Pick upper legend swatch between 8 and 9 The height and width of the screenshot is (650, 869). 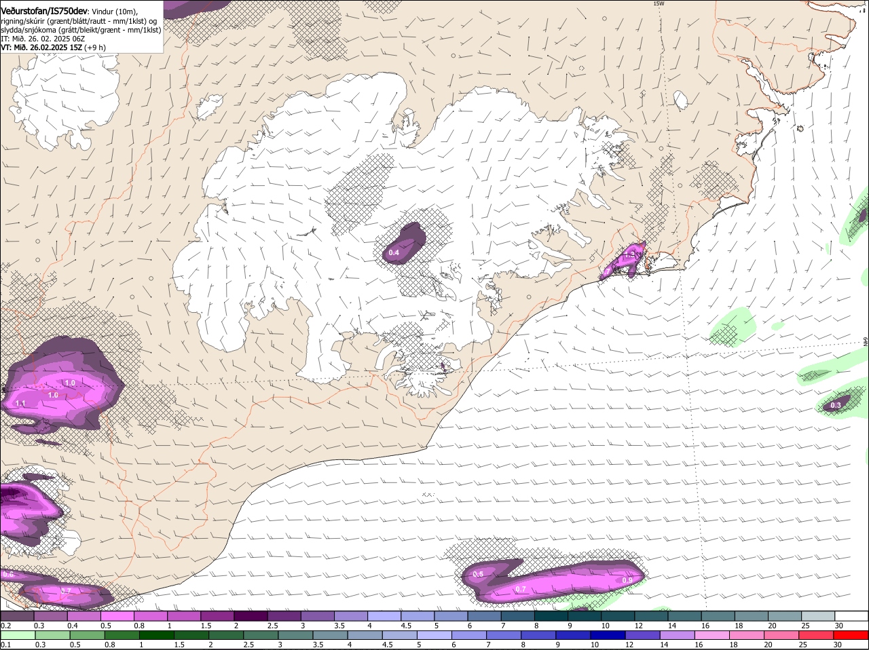click(551, 615)
